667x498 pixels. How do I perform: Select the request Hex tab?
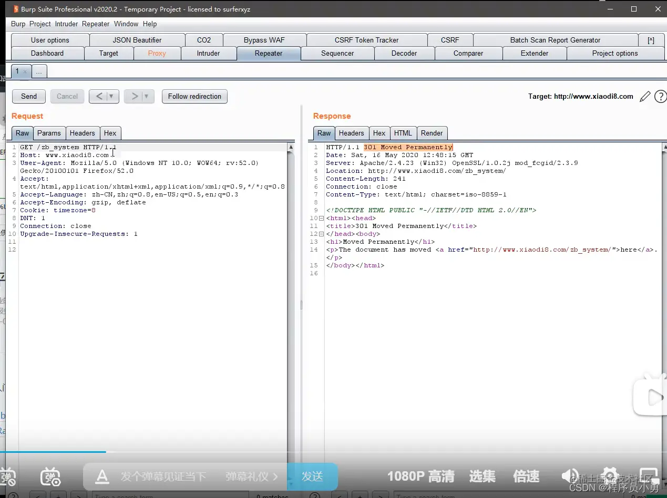[x=110, y=133]
